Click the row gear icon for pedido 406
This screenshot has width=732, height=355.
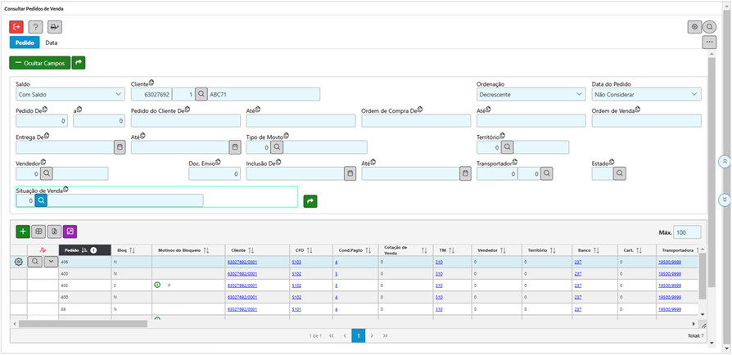[19, 262]
